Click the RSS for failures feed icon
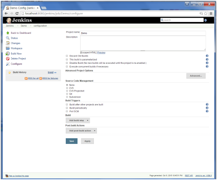 point(41,78)
